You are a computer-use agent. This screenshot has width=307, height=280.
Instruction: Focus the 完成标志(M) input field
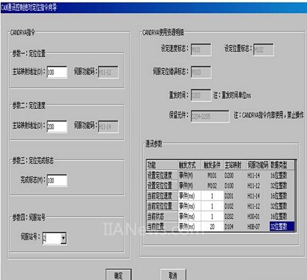point(57,180)
